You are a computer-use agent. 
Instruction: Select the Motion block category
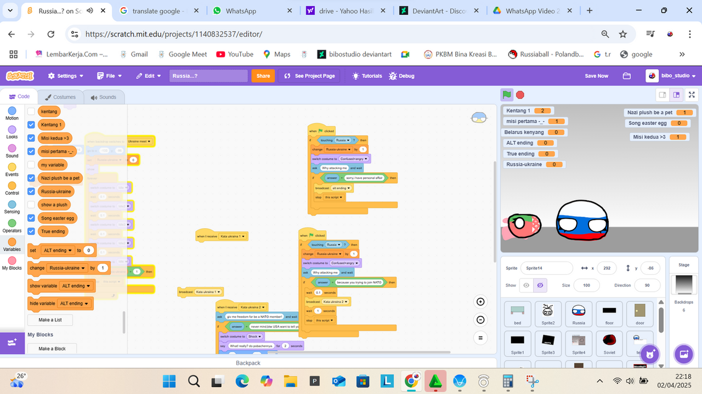point(12,113)
